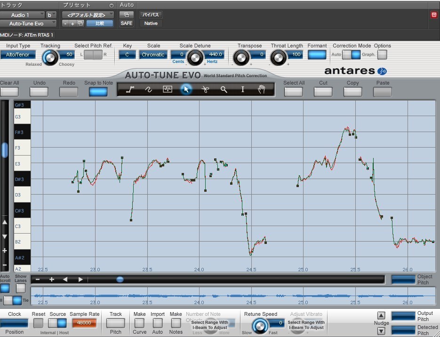This screenshot has height=337, width=440.
Task: Click the scroll left arrow
Action: coord(65,279)
